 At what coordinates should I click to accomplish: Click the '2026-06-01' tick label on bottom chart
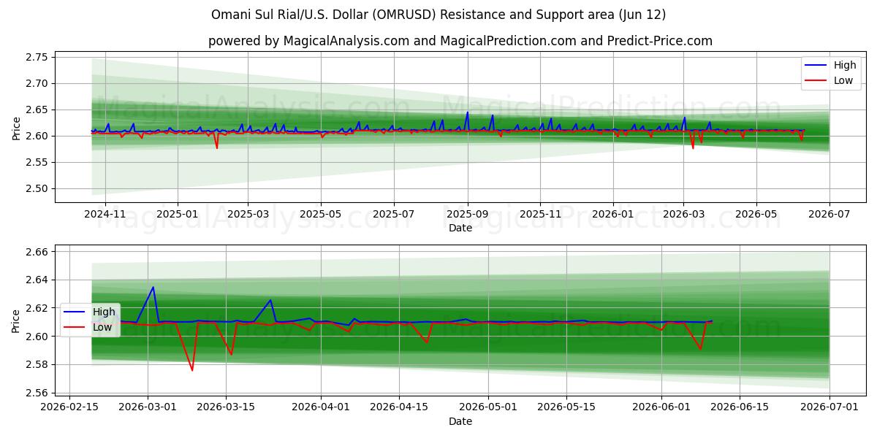point(661,407)
